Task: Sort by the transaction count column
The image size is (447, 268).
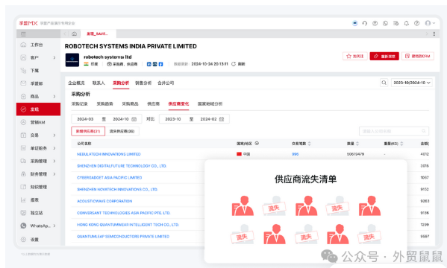Action: pos(309,144)
